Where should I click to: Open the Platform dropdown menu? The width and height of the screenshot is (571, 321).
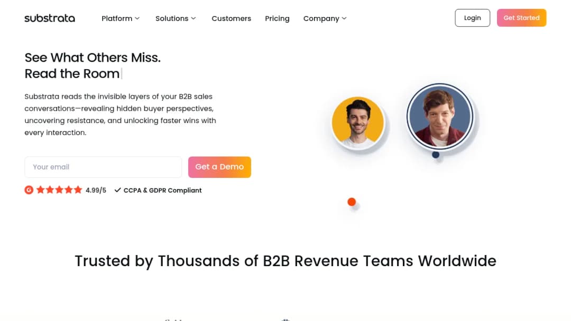click(121, 18)
